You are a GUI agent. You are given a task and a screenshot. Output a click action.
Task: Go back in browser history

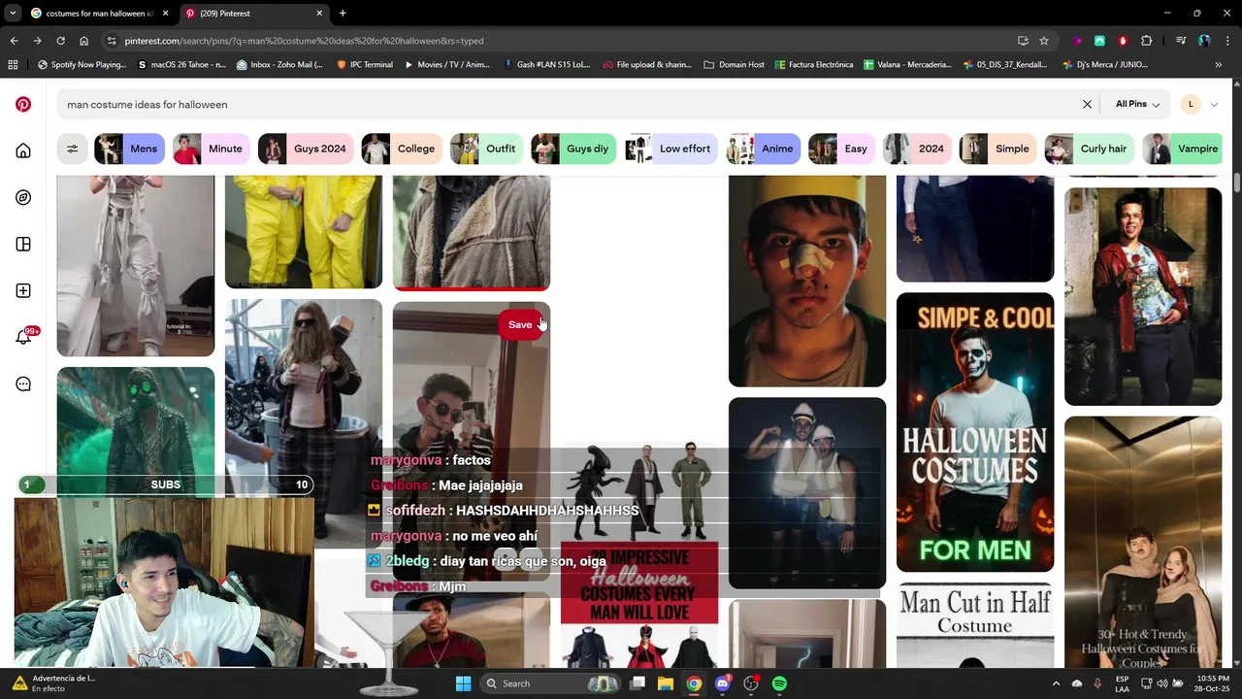click(14, 41)
